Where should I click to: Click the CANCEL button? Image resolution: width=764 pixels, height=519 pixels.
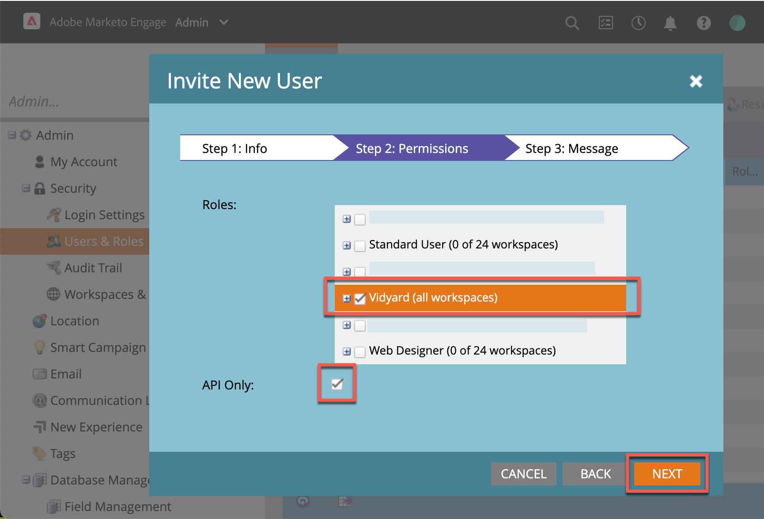tap(524, 474)
